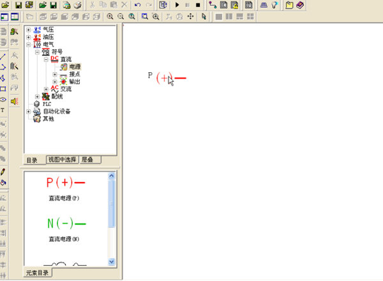Expand the 交流 AC tree node
Image resolution: width=383 pixels, height=281 pixels.
click(45, 89)
